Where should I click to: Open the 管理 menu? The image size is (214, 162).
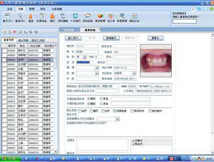click(x=32, y=9)
